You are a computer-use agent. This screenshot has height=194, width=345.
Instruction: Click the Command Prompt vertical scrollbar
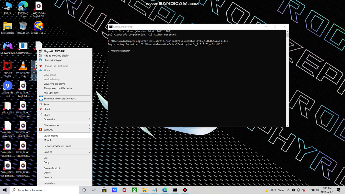click(287, 78)
